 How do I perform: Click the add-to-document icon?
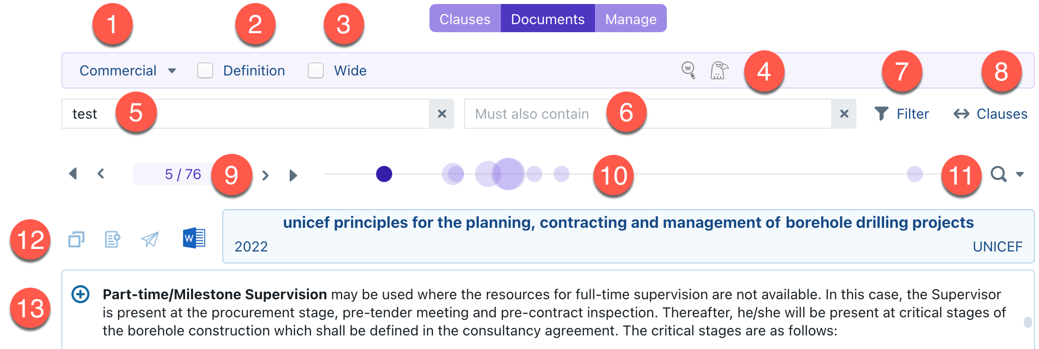[113, 239]
